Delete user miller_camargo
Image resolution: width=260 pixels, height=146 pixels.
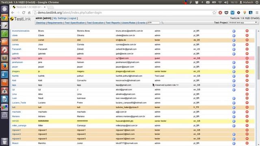247,125
